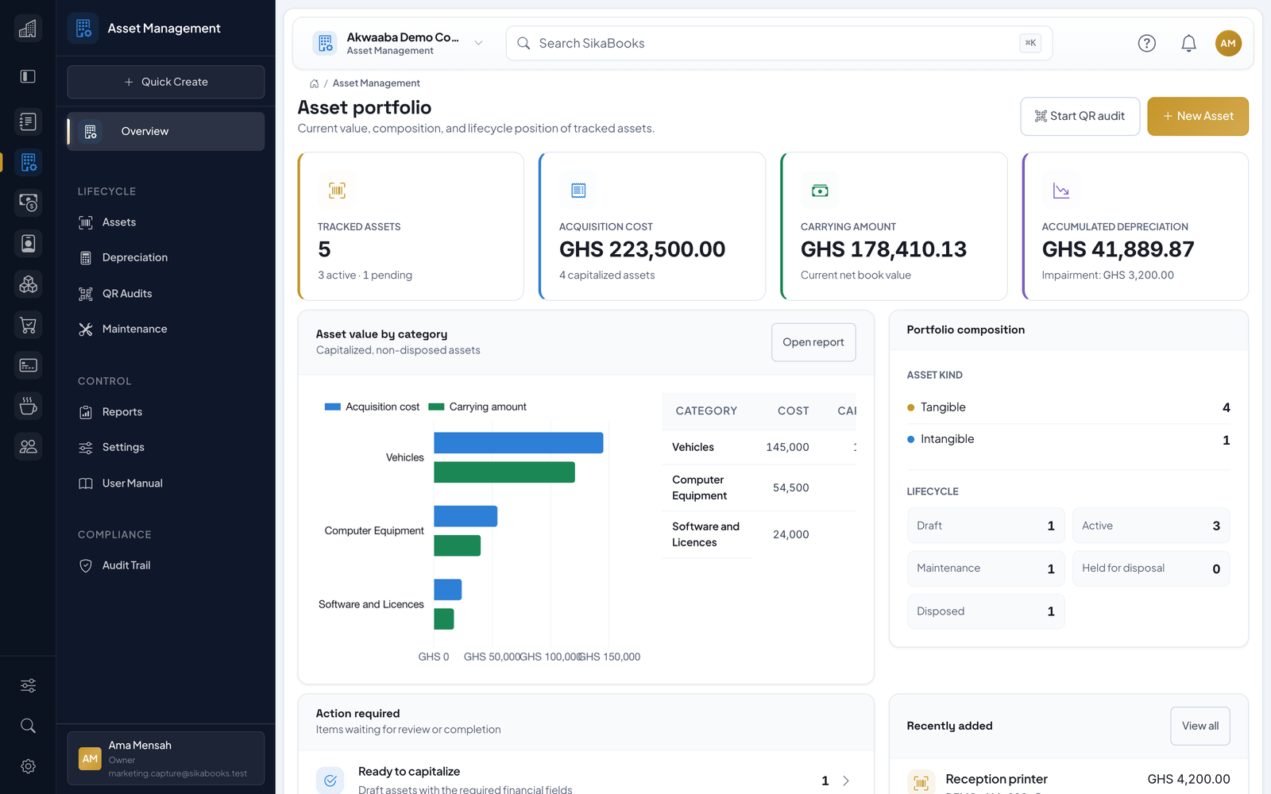The image size is (1271, 794).
Task: Click the Quick Create button
Action: [166, 82]
